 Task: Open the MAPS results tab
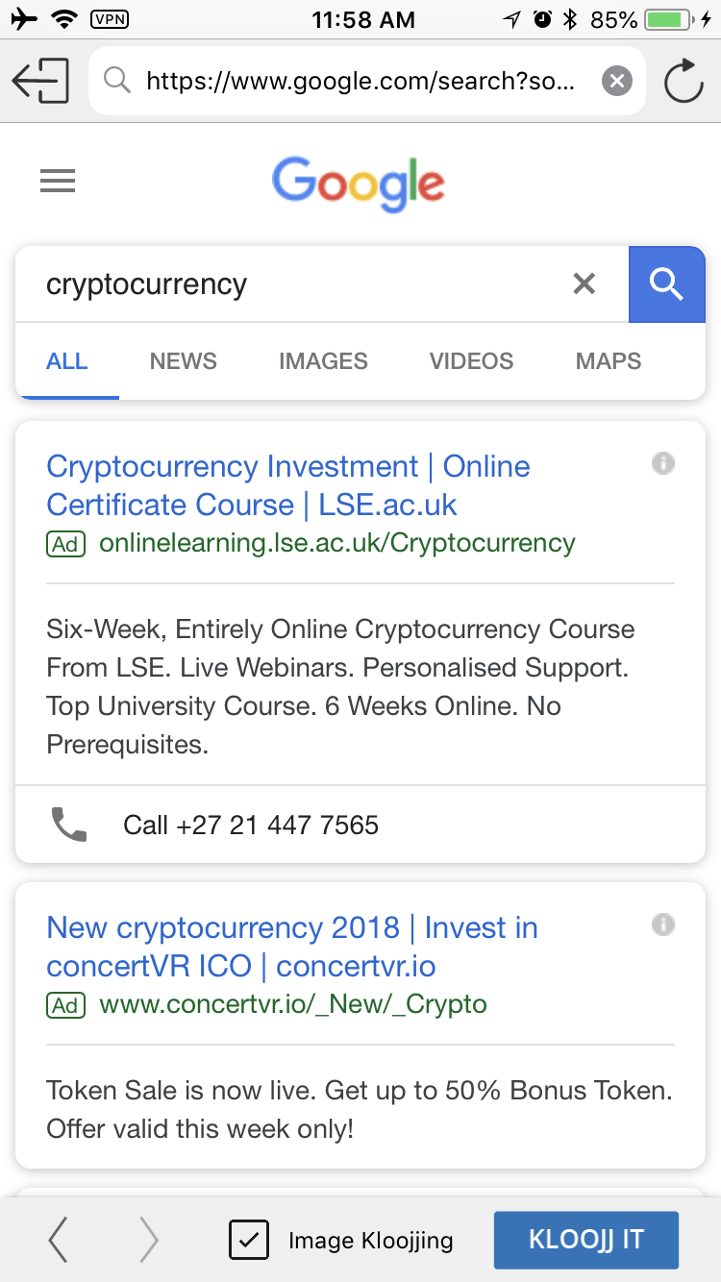(x=608, y=361)
